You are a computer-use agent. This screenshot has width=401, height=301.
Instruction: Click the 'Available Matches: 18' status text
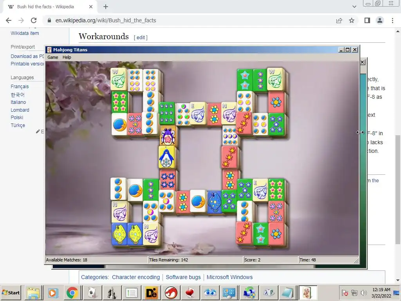pos(67,260)
